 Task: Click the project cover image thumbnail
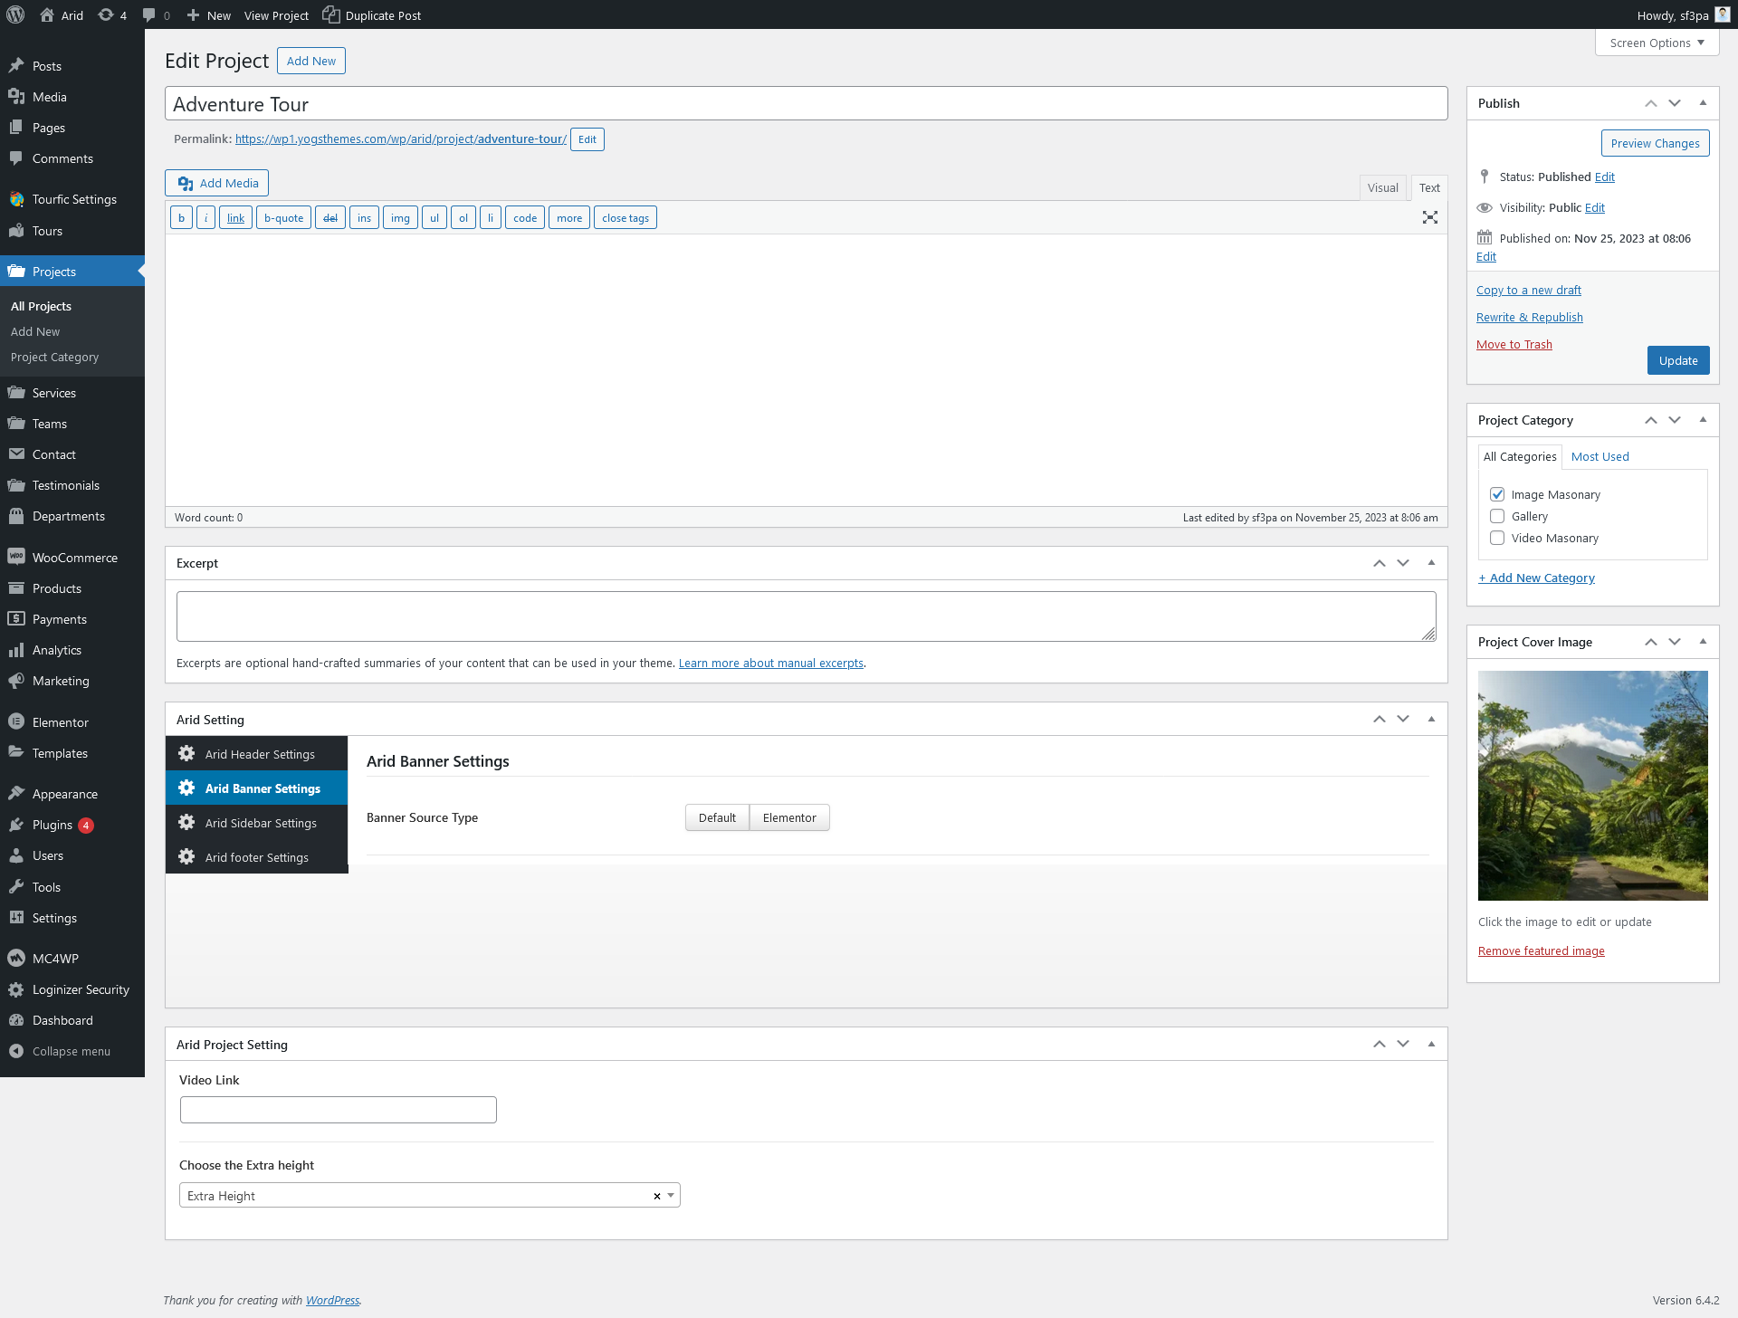coord(1592,785)
